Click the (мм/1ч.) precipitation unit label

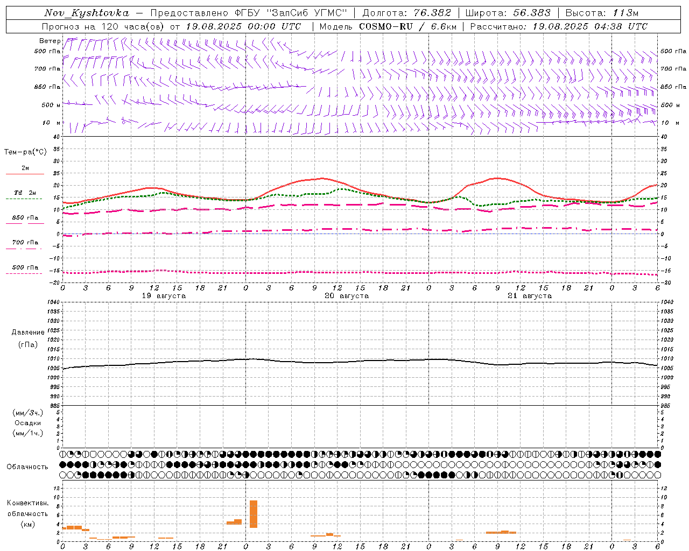coord(28,433)
